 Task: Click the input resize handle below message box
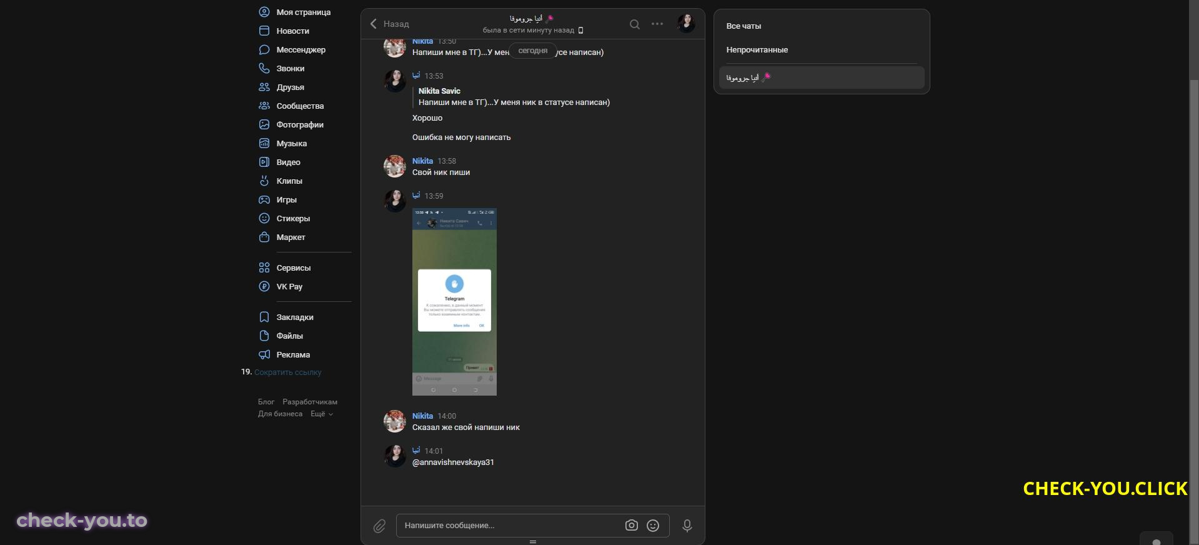(x=533, y=541)
